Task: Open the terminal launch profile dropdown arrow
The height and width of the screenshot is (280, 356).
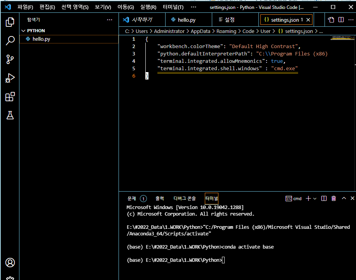Action: [x=315, y=199]
